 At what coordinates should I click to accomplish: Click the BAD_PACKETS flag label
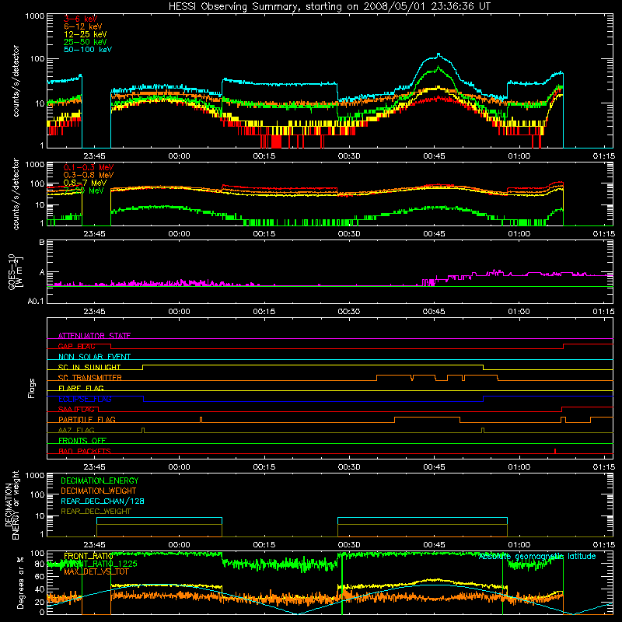(85, 451)
